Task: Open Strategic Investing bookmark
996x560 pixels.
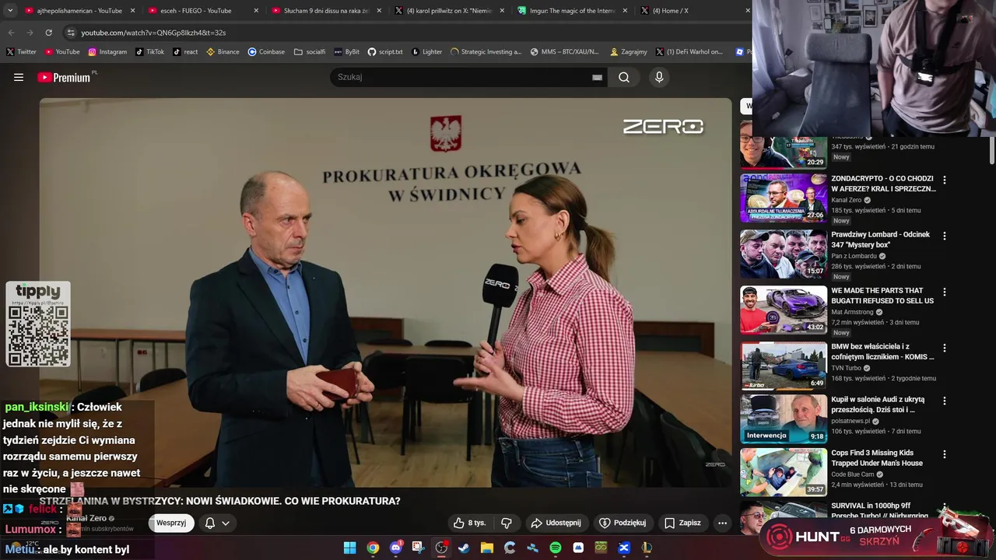Action: coord(486,52)
